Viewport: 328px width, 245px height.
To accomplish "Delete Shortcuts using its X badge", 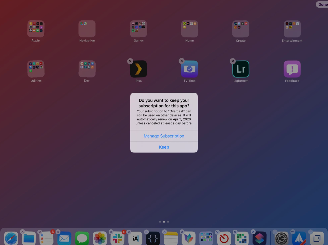I will 253,232.
